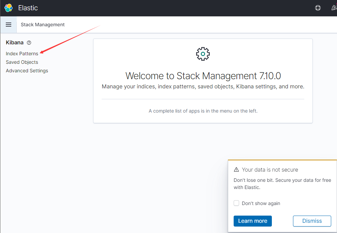Viewport: 337px width, 233px height.
Task: Click the Kibana section help question icon
Action: point(29,43)
